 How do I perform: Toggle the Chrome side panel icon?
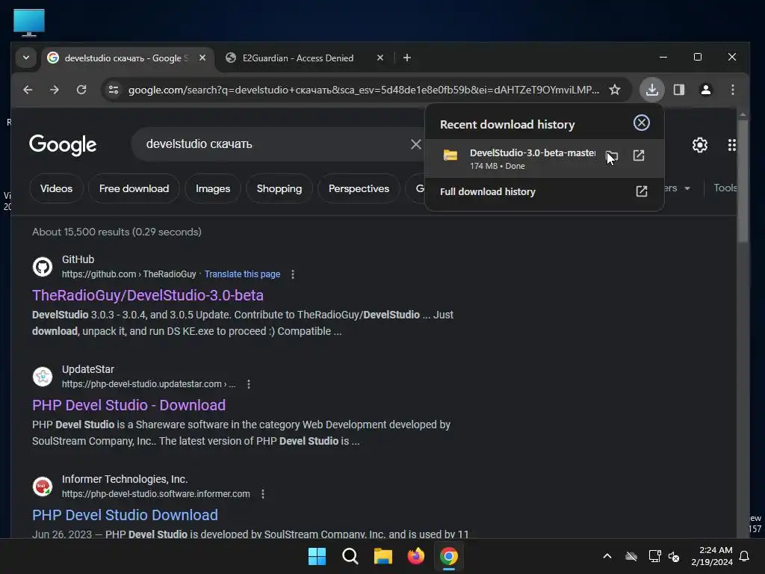click(678, 90)
